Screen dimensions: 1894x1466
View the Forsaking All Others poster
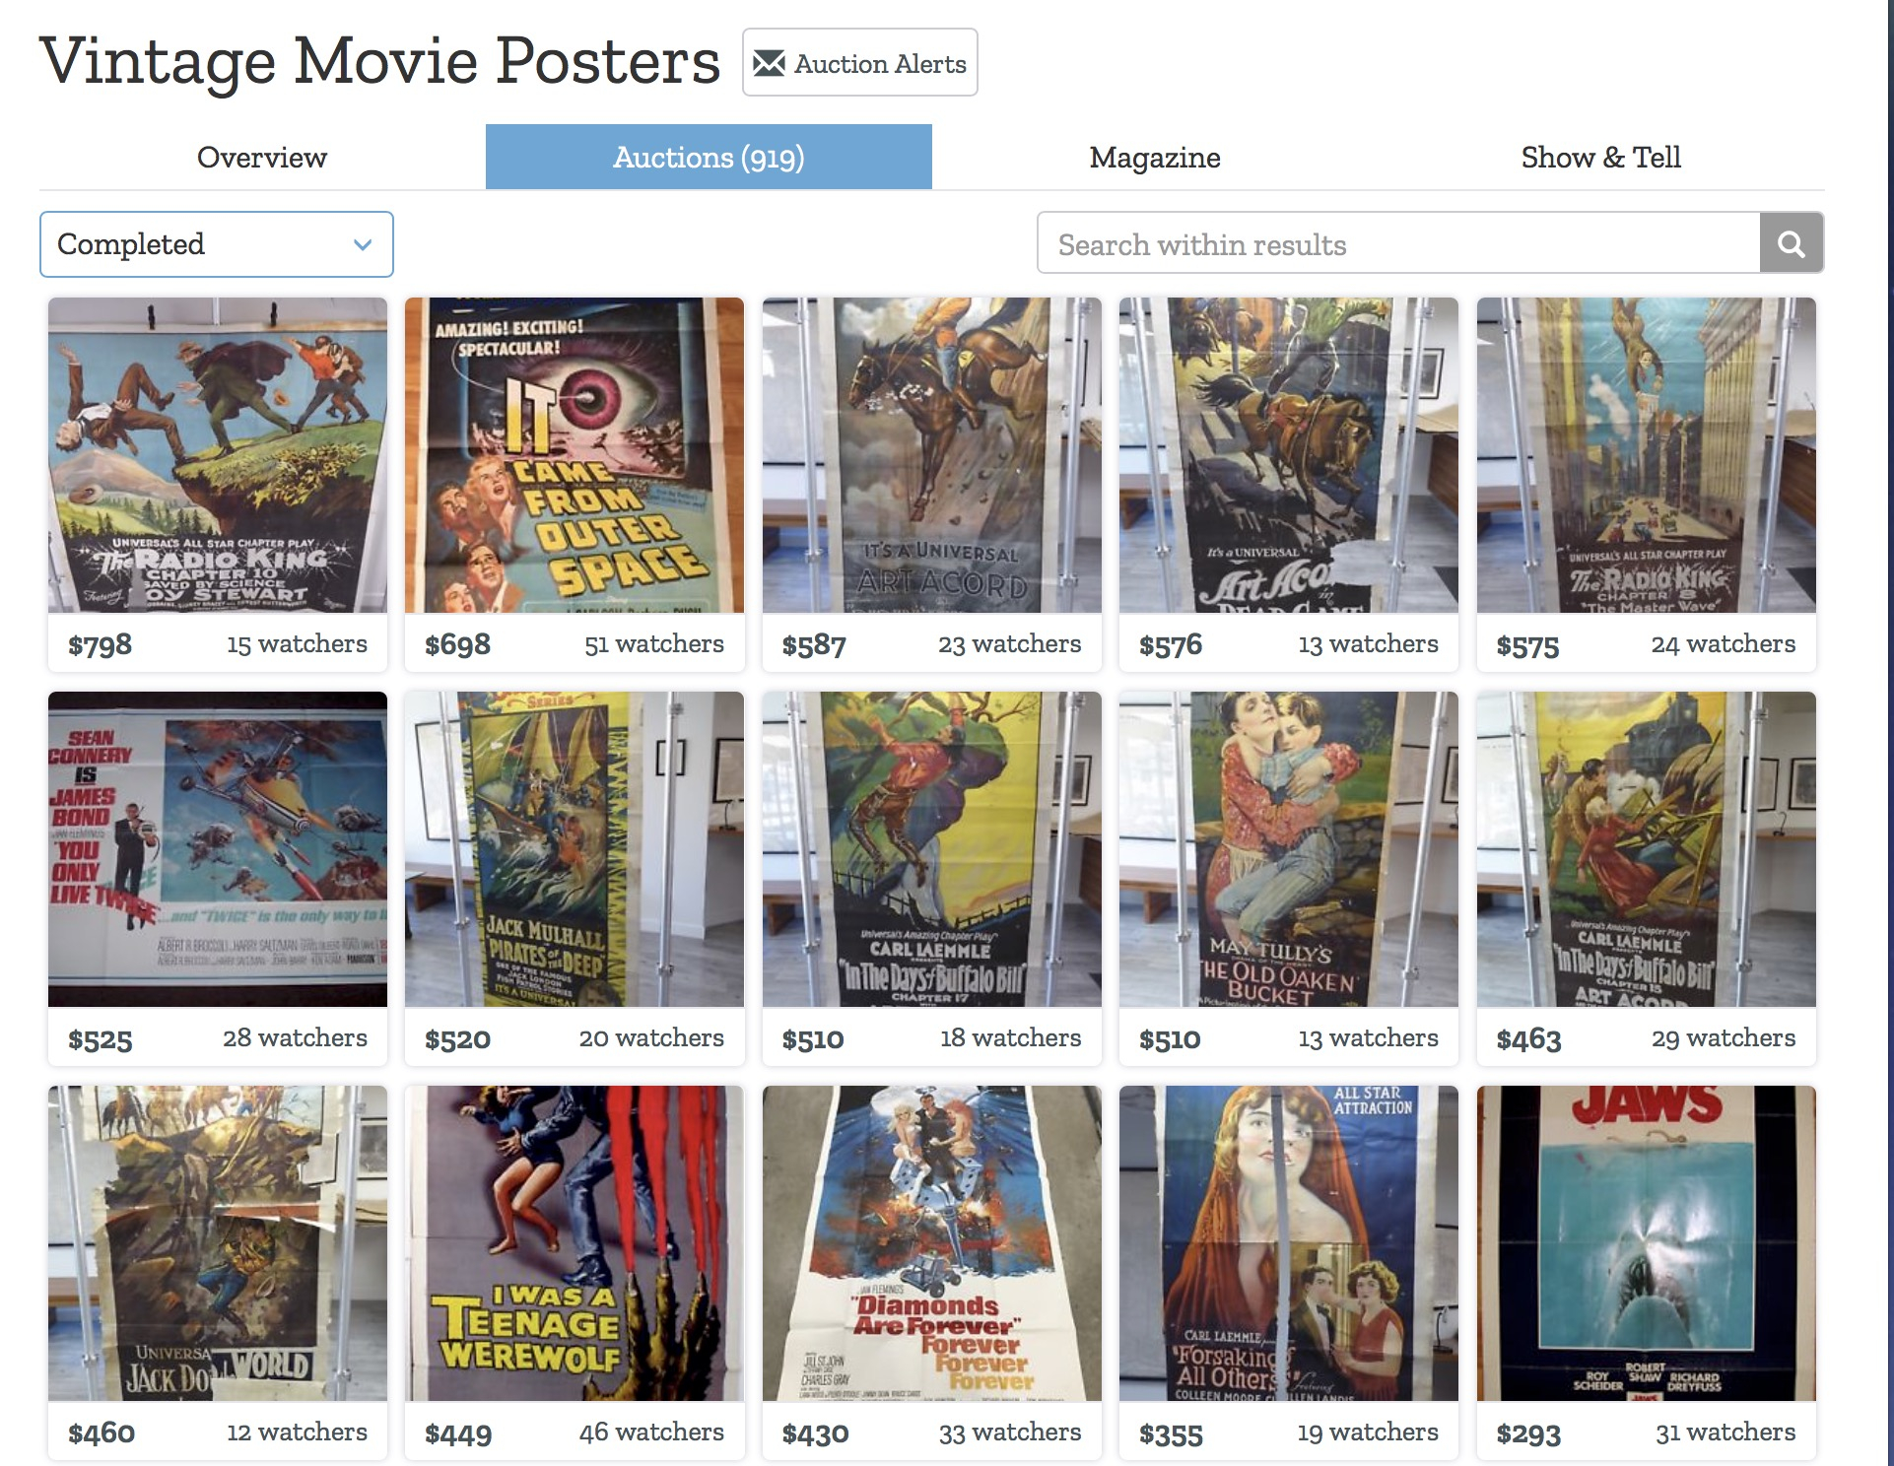(x=1288, y=1242)
